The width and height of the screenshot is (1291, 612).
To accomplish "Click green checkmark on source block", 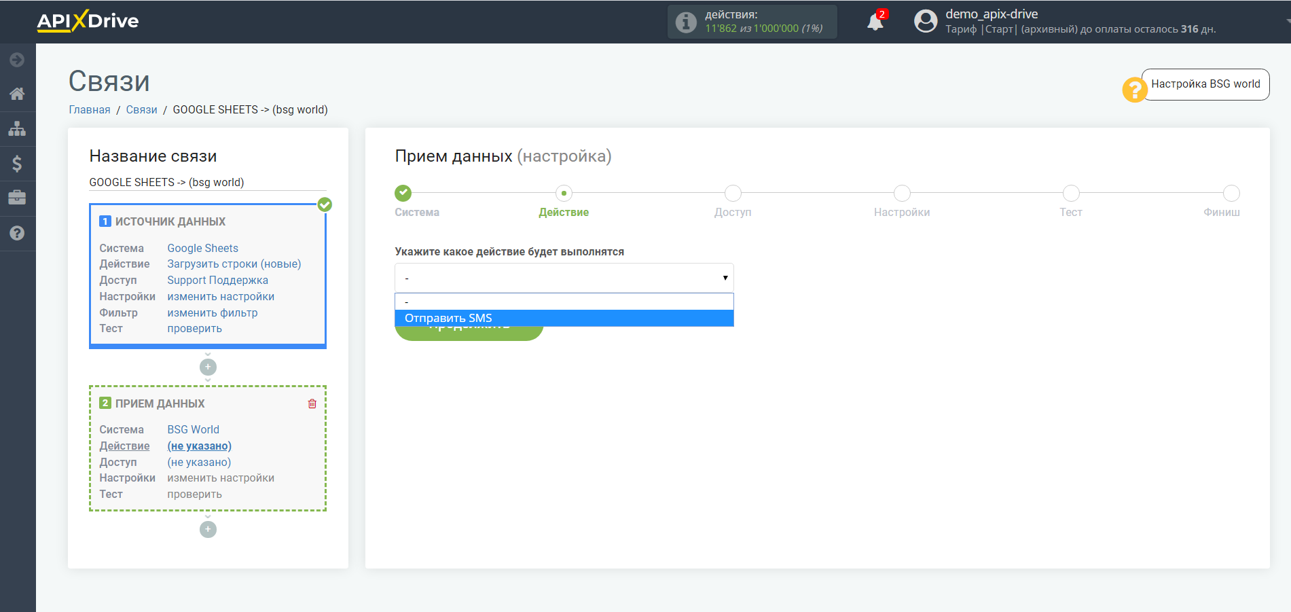I will 325,204.
